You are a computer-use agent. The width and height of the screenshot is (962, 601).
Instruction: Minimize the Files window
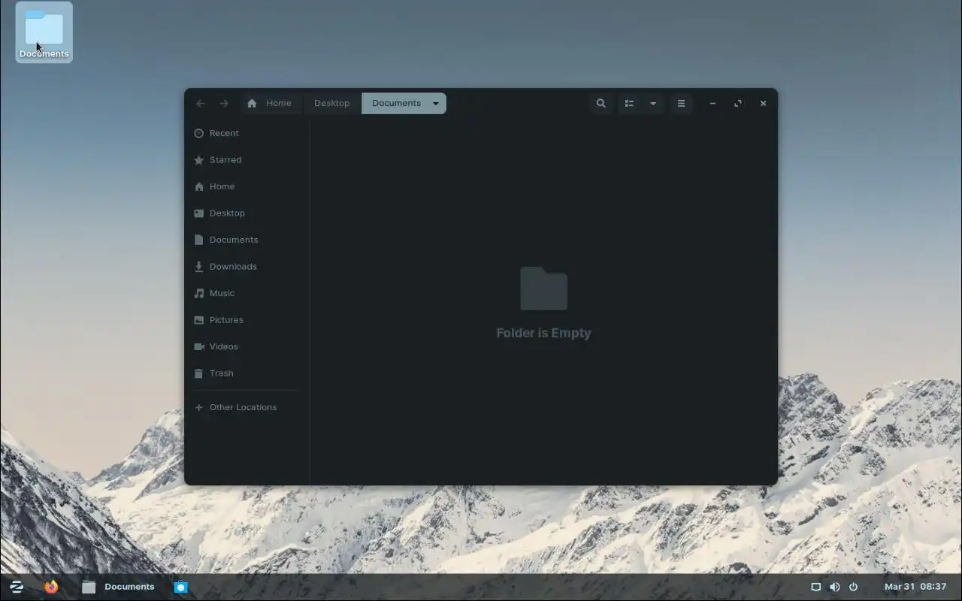click(712, 104)
